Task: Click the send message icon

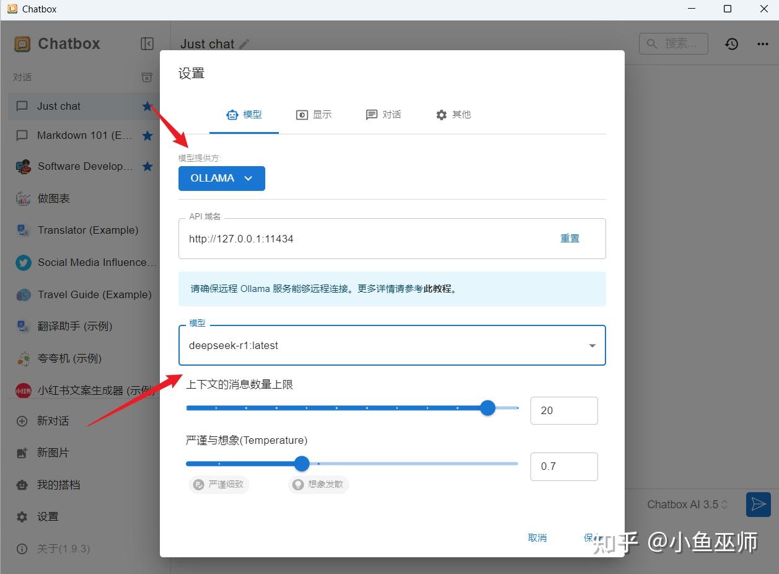Action: (x=758, y=505)
